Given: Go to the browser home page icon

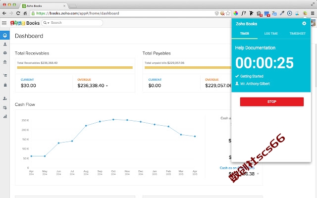Looking at the screenshot, I should pos(25,13).
